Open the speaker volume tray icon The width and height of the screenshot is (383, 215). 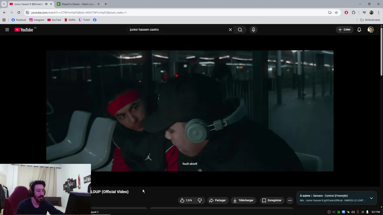click(353, 212)
